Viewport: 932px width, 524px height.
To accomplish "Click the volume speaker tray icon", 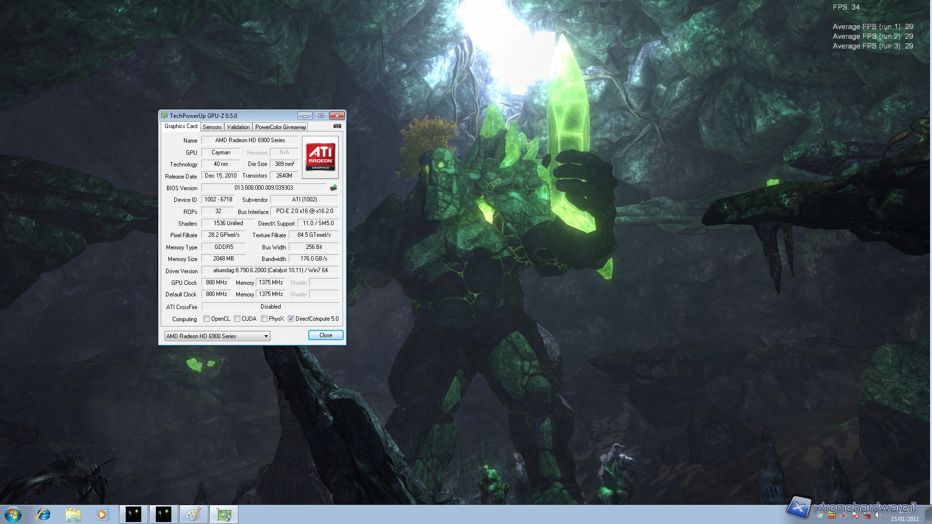I will (x=878, y=516).
